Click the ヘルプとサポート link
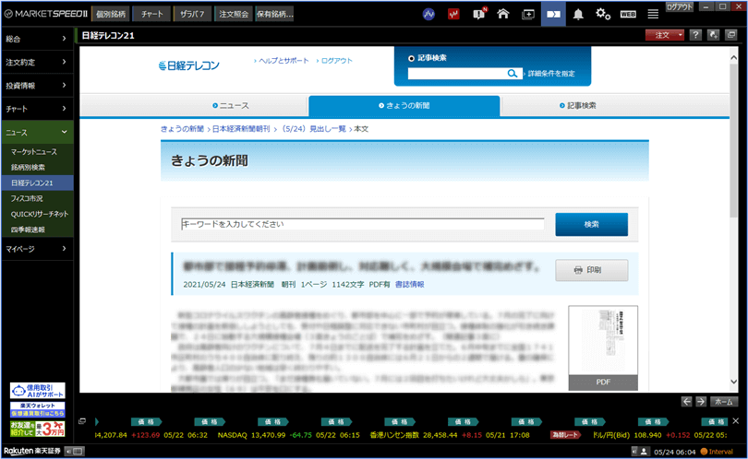The image size is (748, 459). point(282,61)
